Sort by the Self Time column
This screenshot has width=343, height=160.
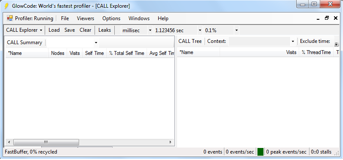click(x=94, y=53)
